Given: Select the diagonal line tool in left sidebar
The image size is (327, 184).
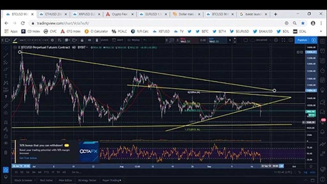Looking at the screenshot, I should 6,55.
